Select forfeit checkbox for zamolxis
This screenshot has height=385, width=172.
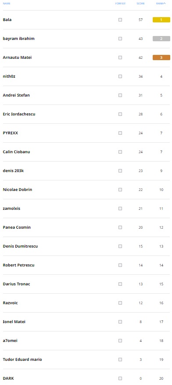point(120,209)
